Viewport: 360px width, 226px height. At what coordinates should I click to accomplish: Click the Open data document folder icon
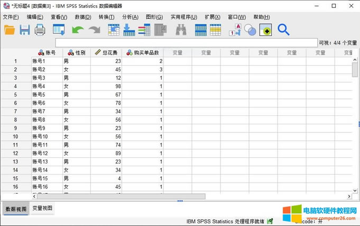[x=10, y=30]
